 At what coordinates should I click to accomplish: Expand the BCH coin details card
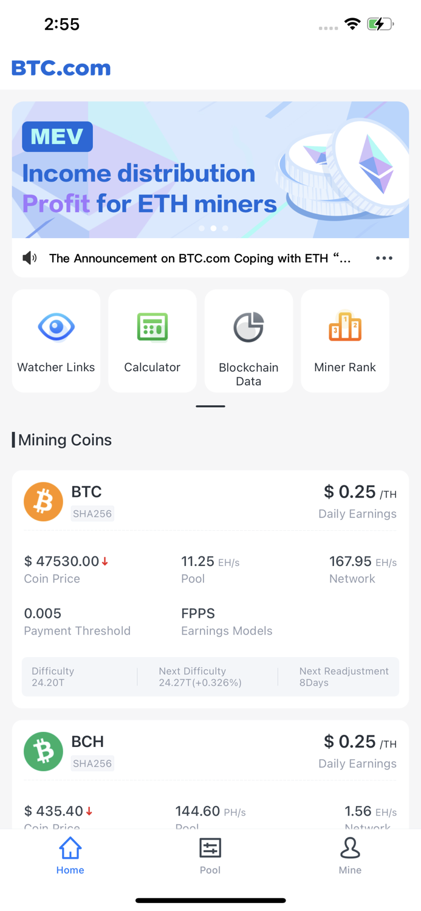point(210,777)
